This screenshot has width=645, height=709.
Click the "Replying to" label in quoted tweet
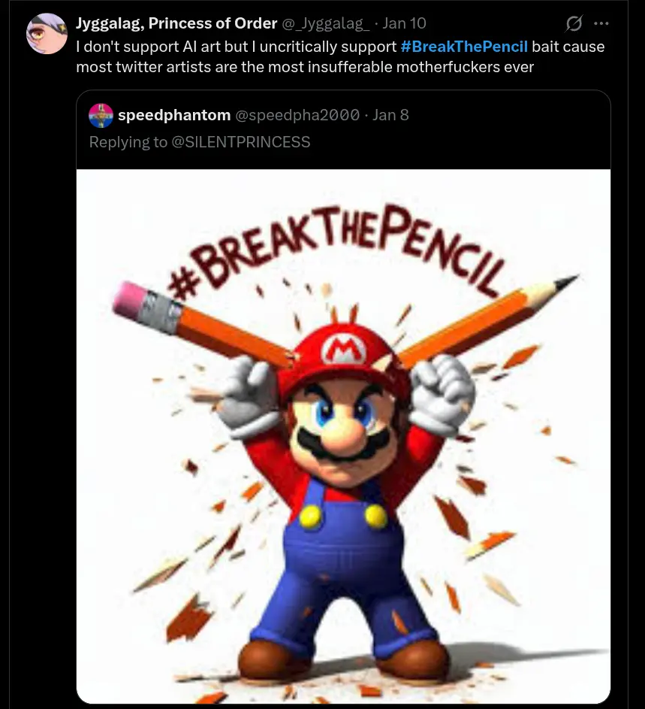point(128,142)
